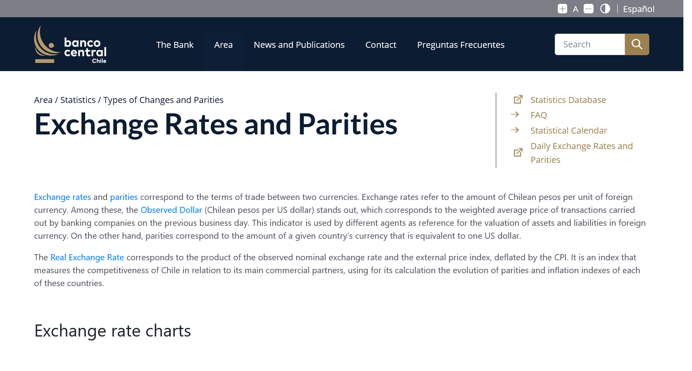Click external link icon beside Daily Exchange Rates

(x=518, y=153)
